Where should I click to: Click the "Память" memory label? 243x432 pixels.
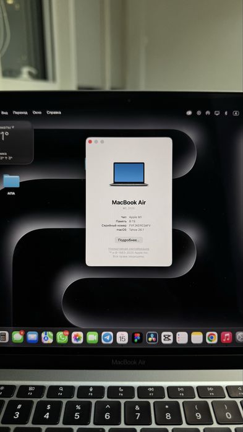(x=121, y=221)
